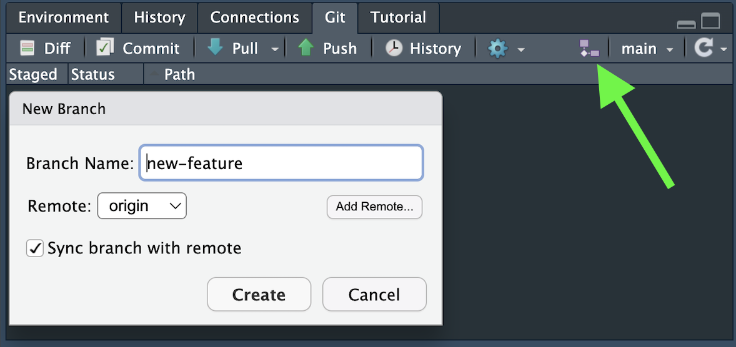Switch to the Environment tab
The image size is (736, 347).
tap(64, 17)
